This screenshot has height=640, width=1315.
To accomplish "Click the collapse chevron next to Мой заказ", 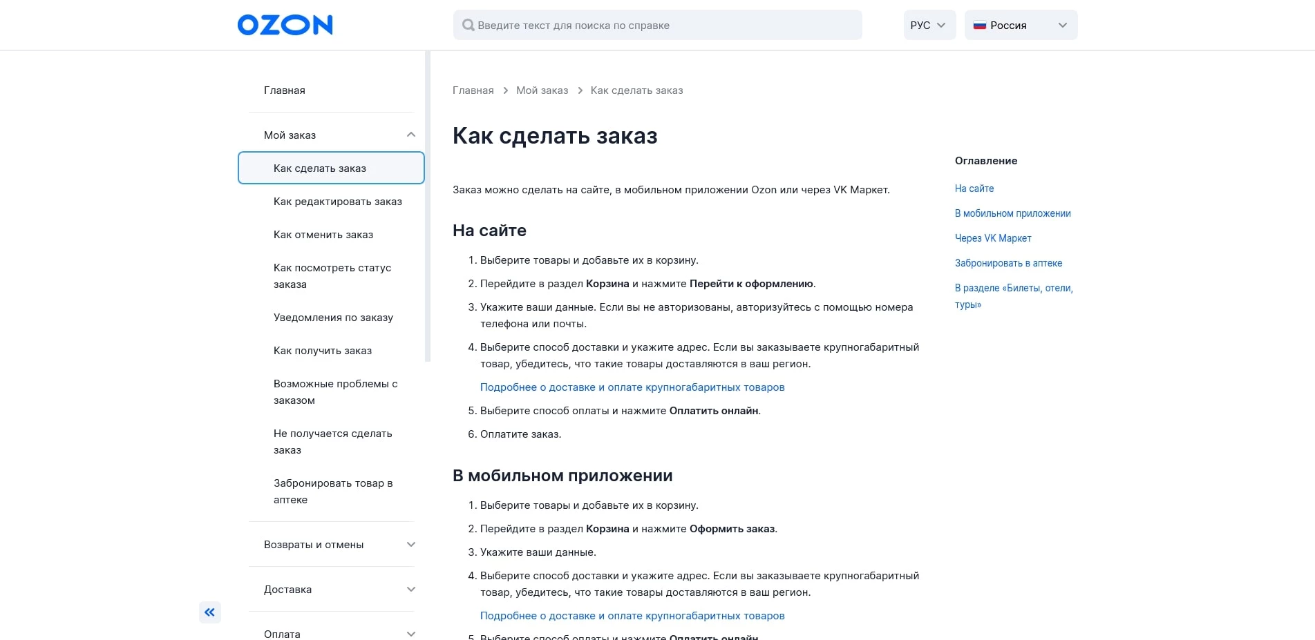I will (x=411, y=135).
